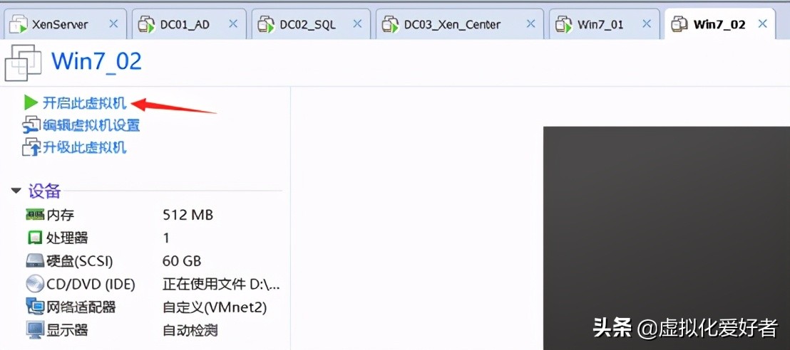
Task: Close the XenServer tab
Action: click(x=113, y=23)
